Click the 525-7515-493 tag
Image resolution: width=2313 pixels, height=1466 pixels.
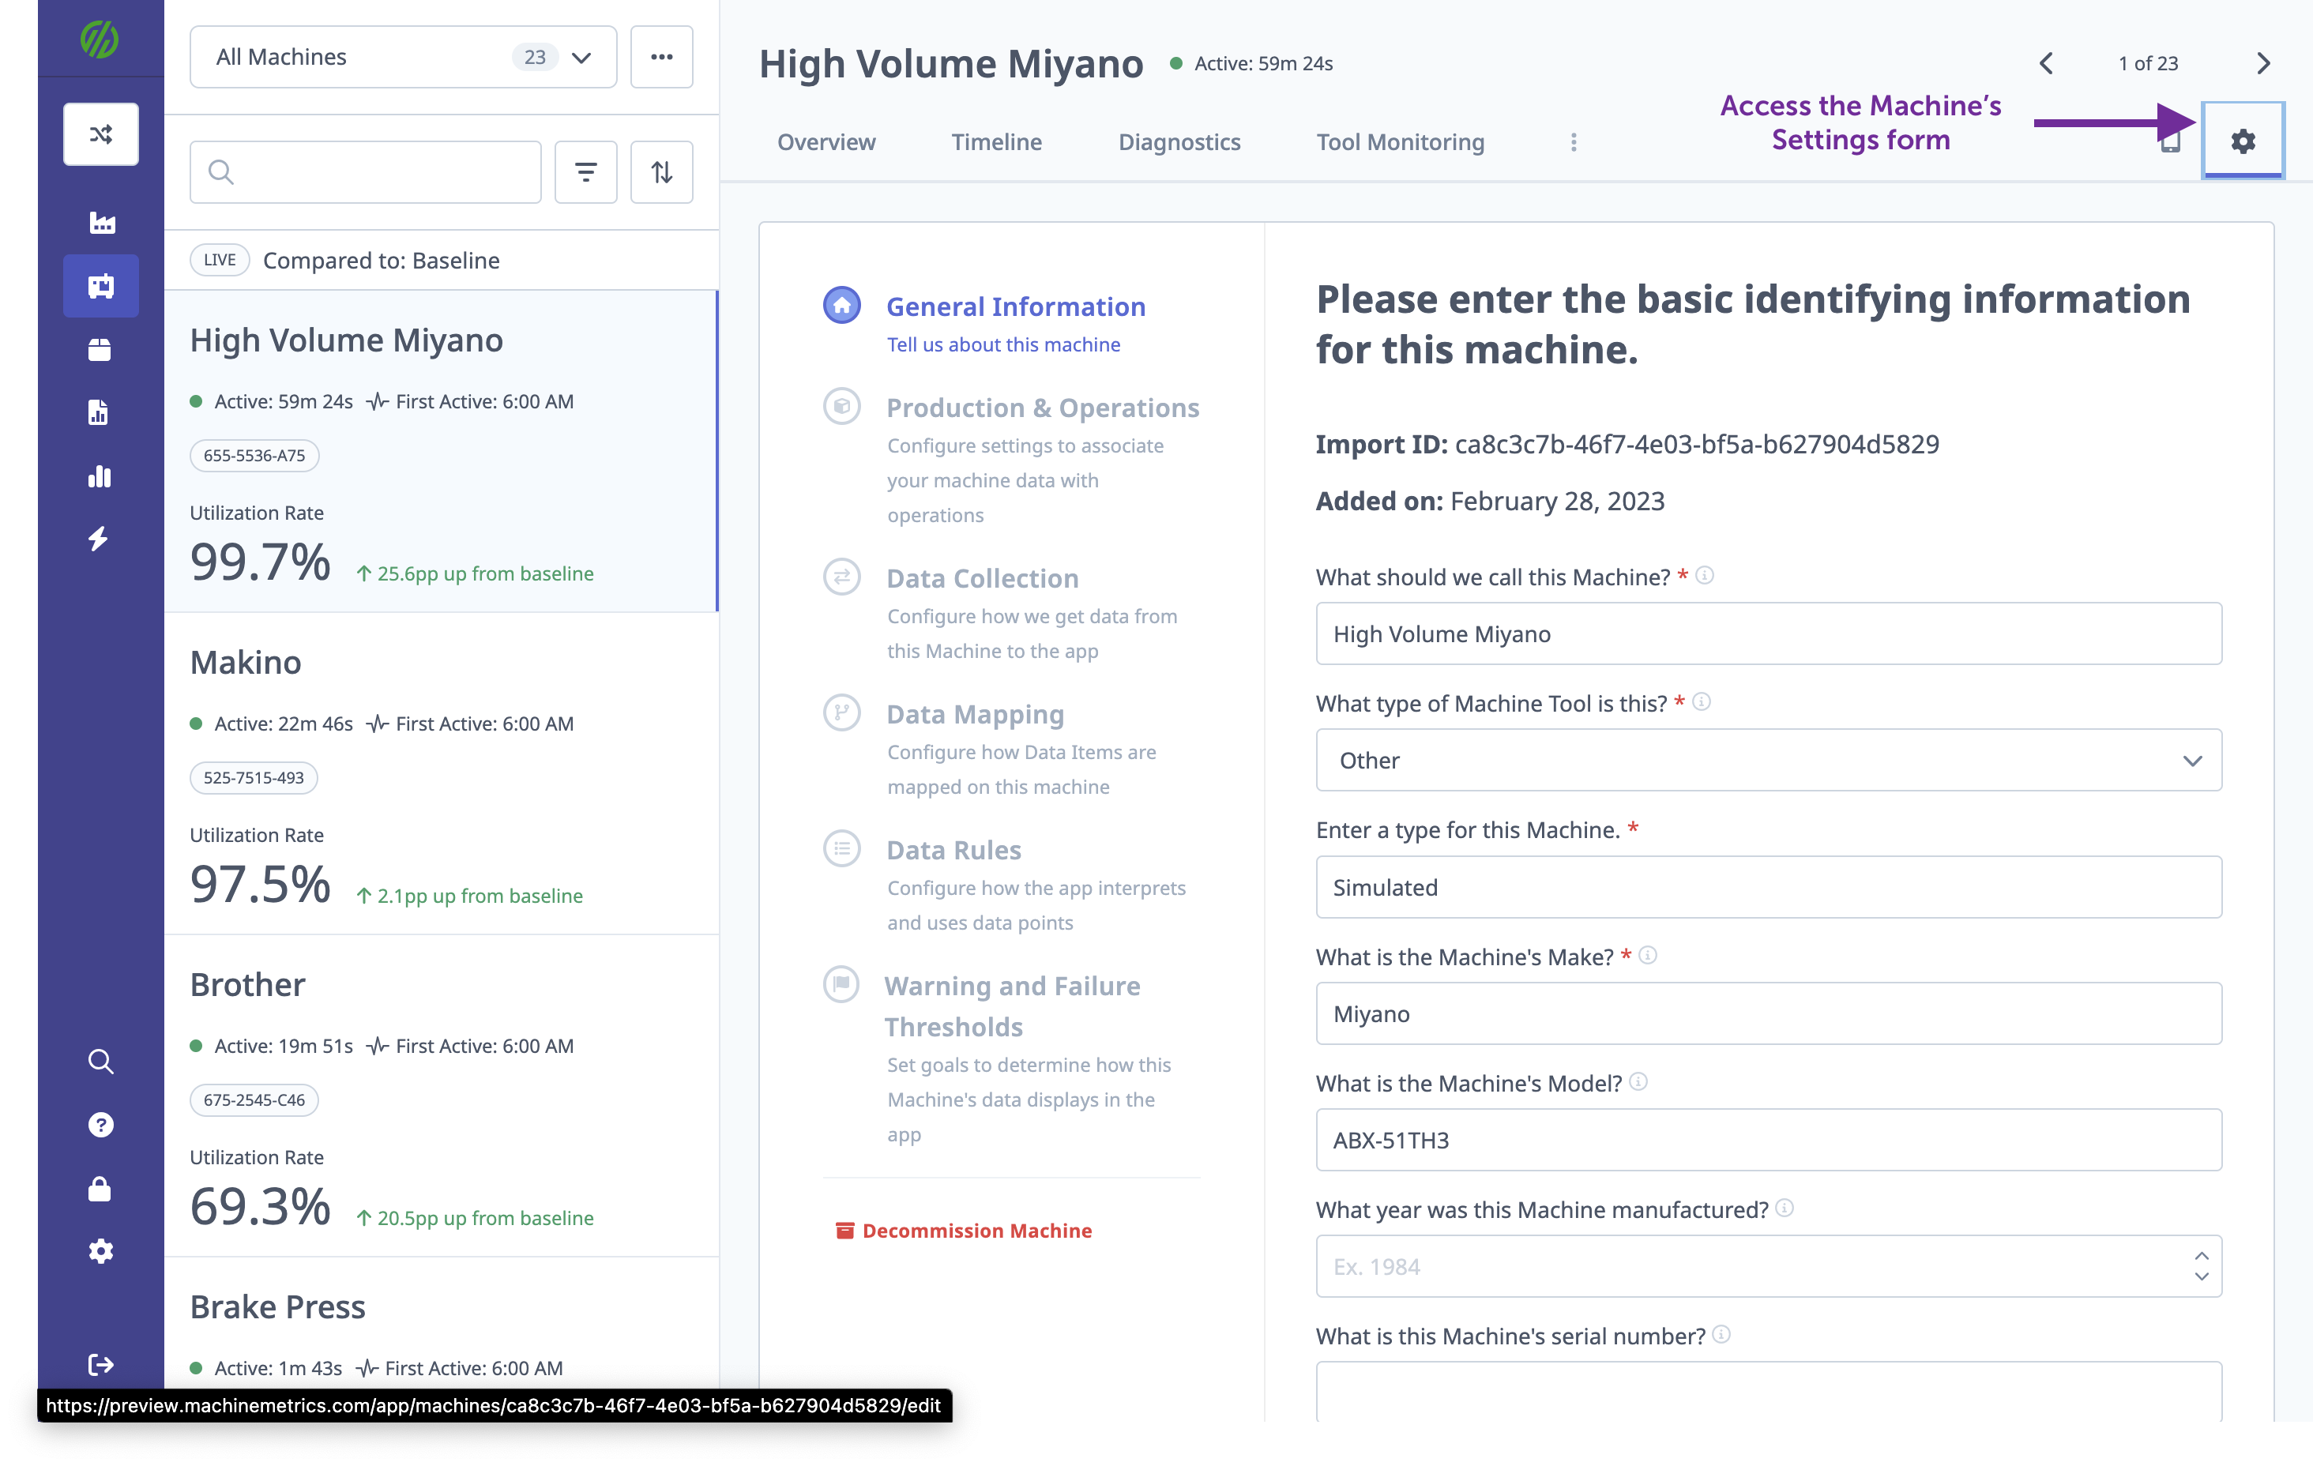254,777
